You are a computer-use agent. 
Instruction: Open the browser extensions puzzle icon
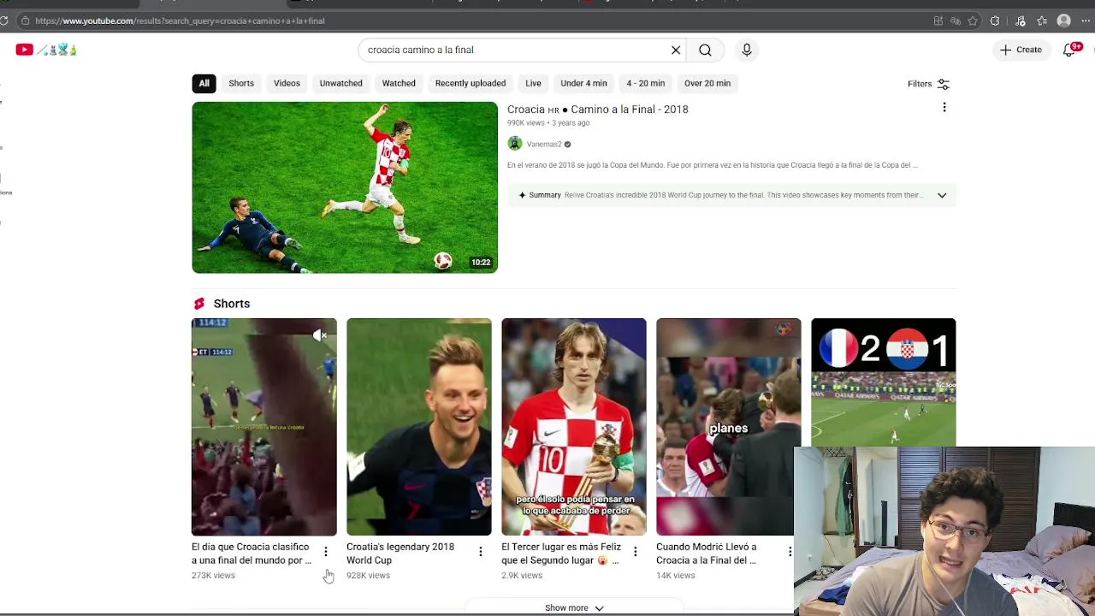click(995, 21)
